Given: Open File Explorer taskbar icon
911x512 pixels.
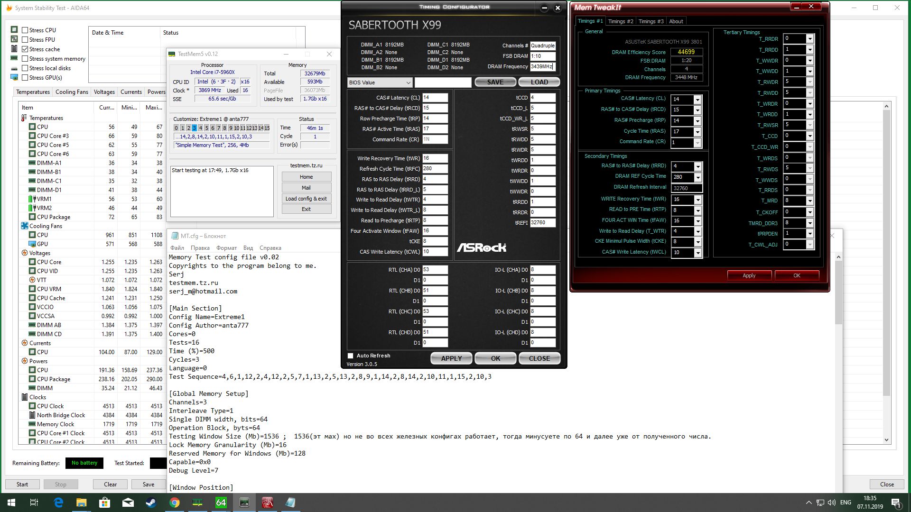Looking at the screenshot, I should click(x=82, y=503).
